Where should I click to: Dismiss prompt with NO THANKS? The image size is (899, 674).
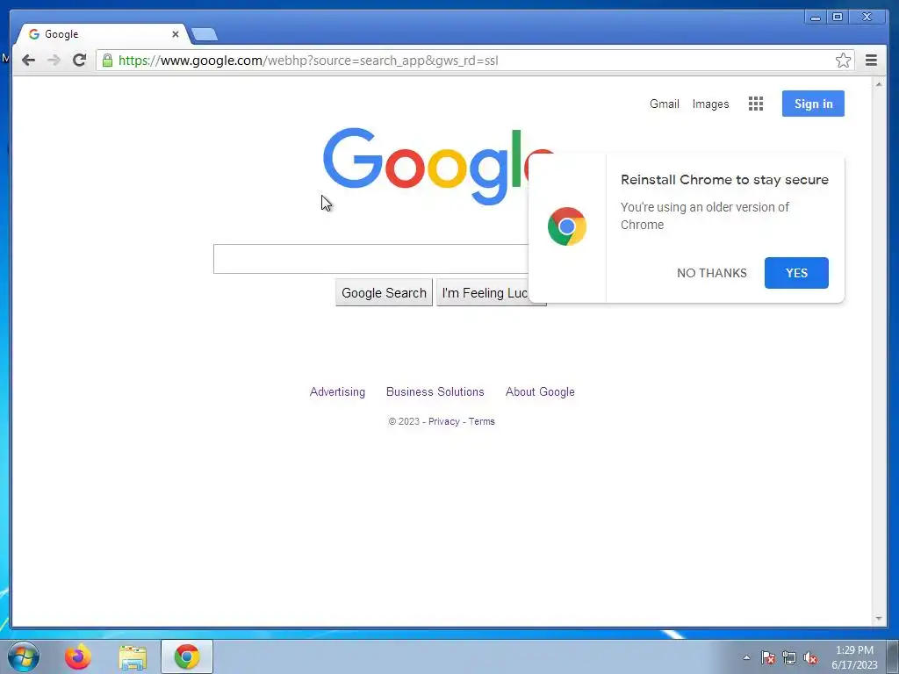point(711,273)
